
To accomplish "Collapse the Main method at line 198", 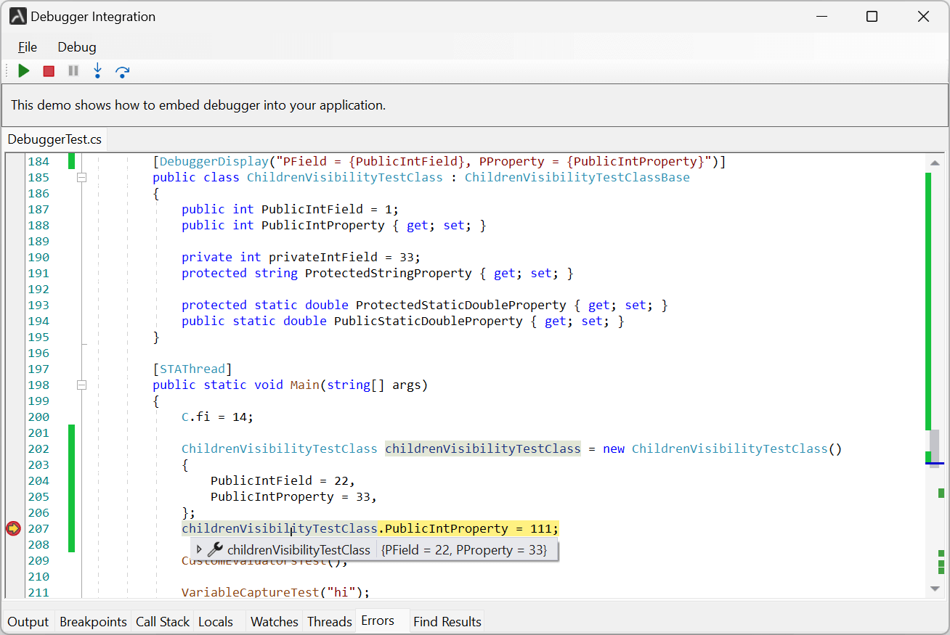I will pyautogui.click(x=82, y=385).
